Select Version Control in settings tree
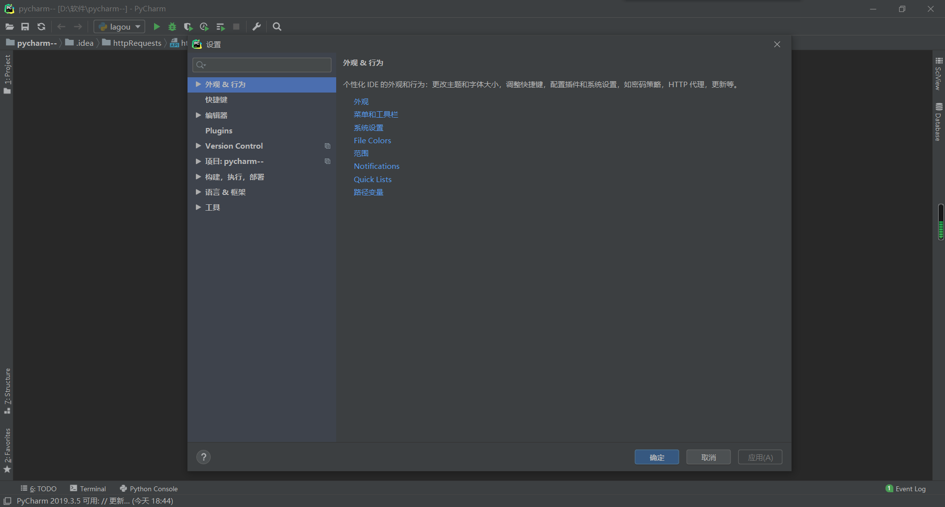 pos(234,146)
